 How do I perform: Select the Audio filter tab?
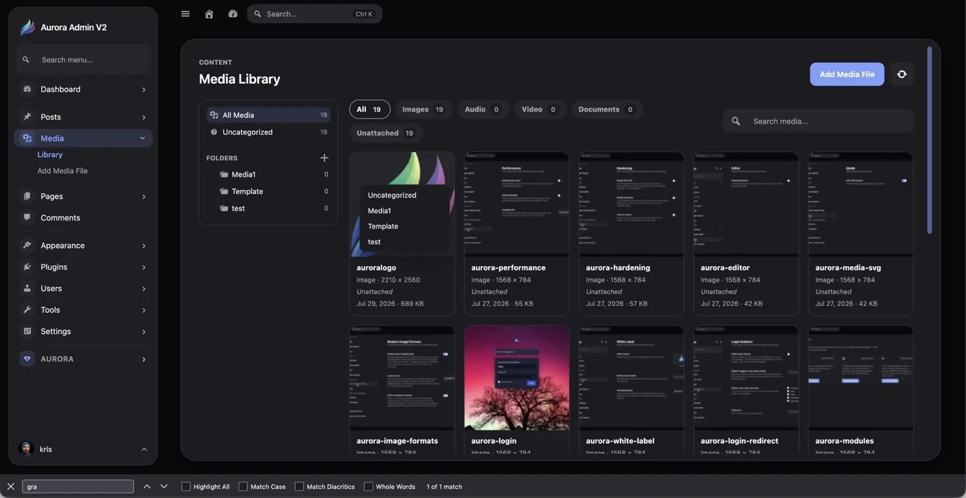tap(483, 109)
